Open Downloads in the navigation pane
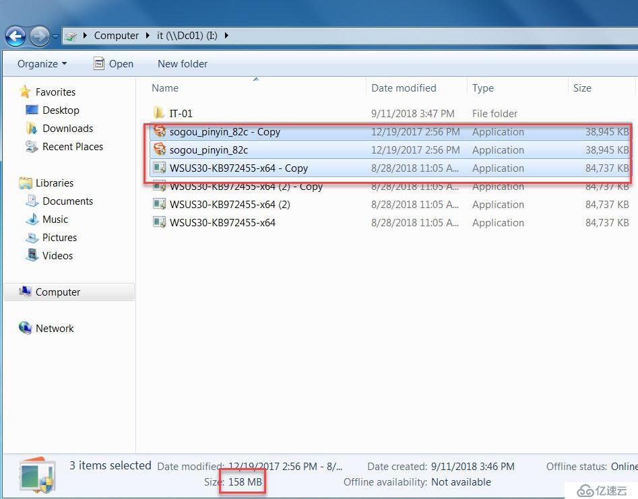Image resolution: width=638 pixels, height=499 pixels. [x=67, y=129]
